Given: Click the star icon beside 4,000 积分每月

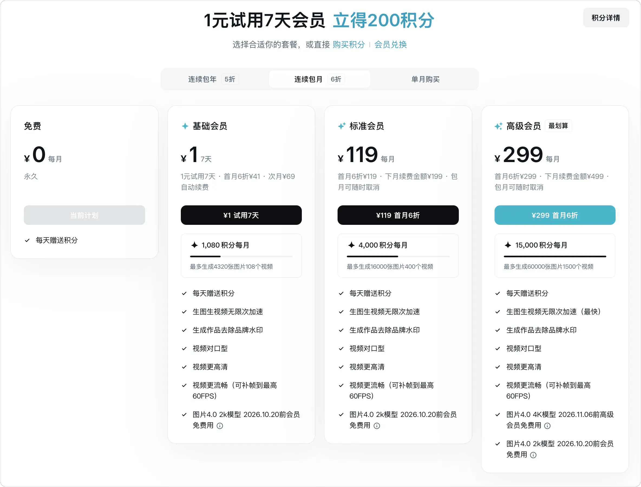Looking at the screenshot, I should [351, 245].
